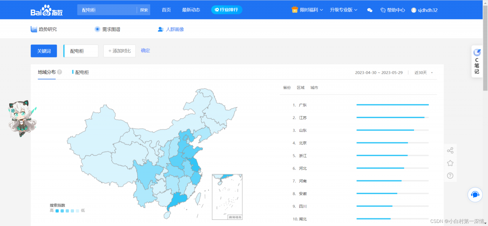
Task: Open the customer service chat bubble icon
Action: 475,194
